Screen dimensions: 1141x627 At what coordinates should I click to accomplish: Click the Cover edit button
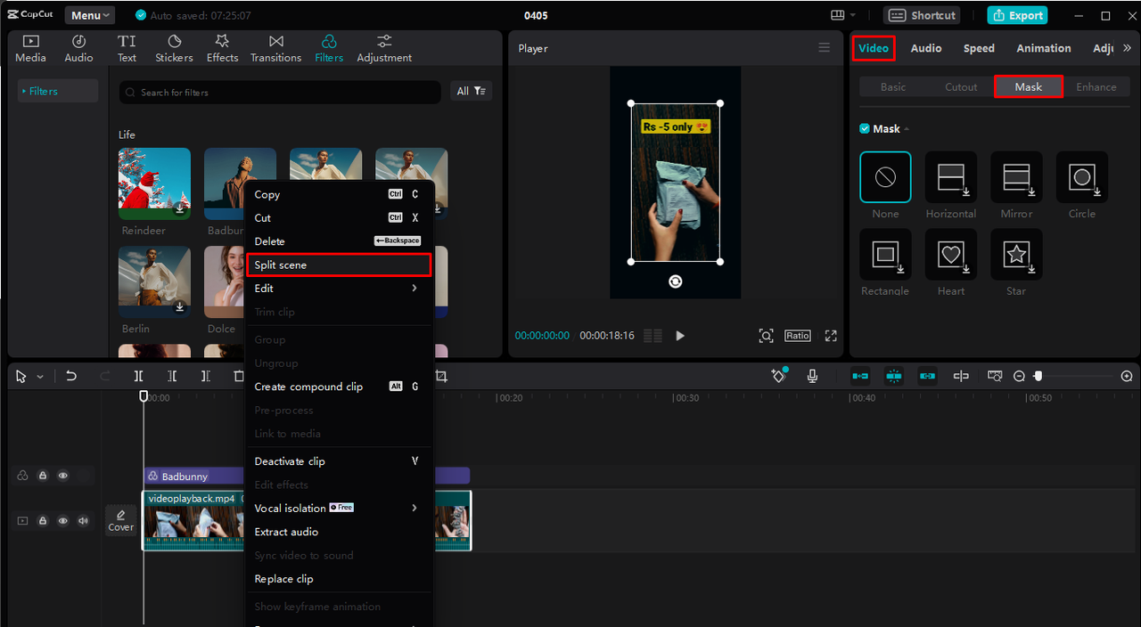[x=121, y=520]
